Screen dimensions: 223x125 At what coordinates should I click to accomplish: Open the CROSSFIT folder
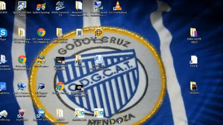[x=194, y=86]
